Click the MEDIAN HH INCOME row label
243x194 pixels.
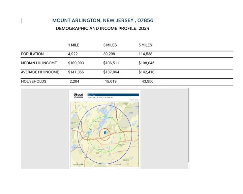(39, 63)
